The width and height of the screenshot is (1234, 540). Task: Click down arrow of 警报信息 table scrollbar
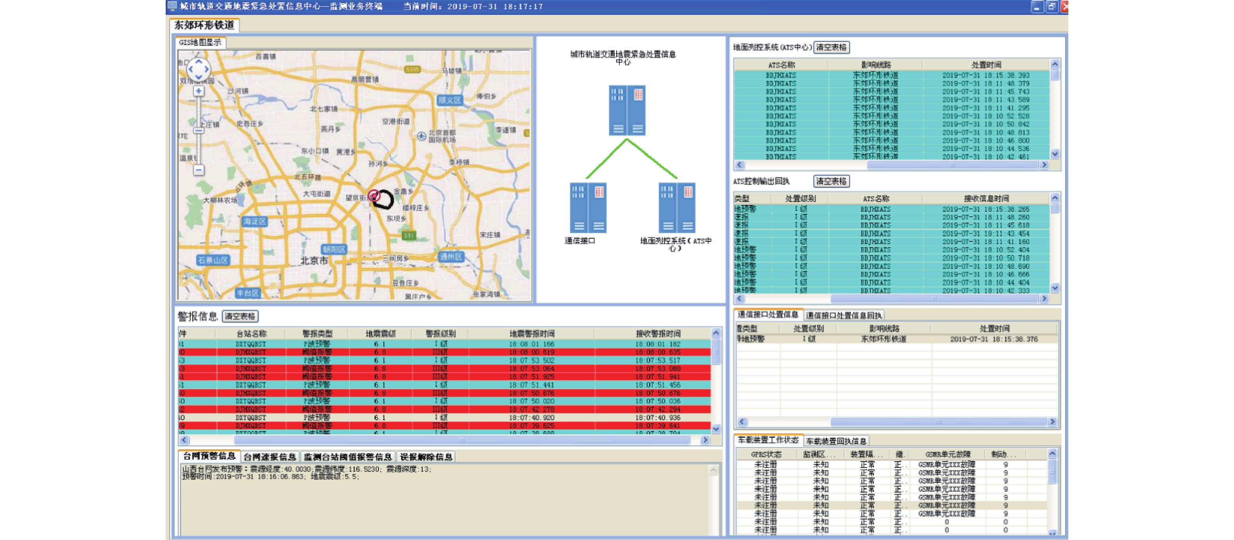point(716,429)
